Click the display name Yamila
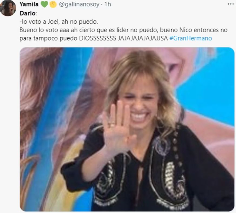 click(29, 4)
